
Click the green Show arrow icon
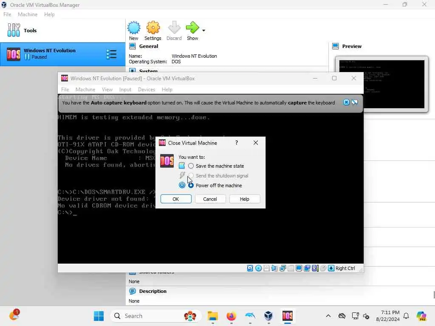192,28
